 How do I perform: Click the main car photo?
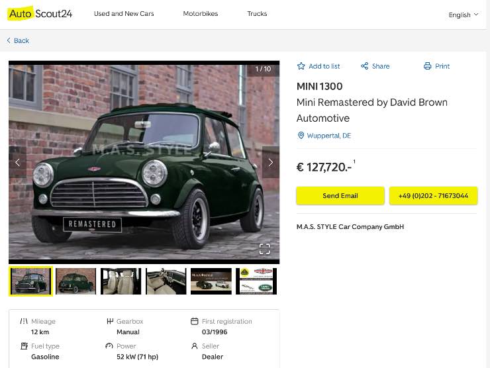click(x=144, y=162)
